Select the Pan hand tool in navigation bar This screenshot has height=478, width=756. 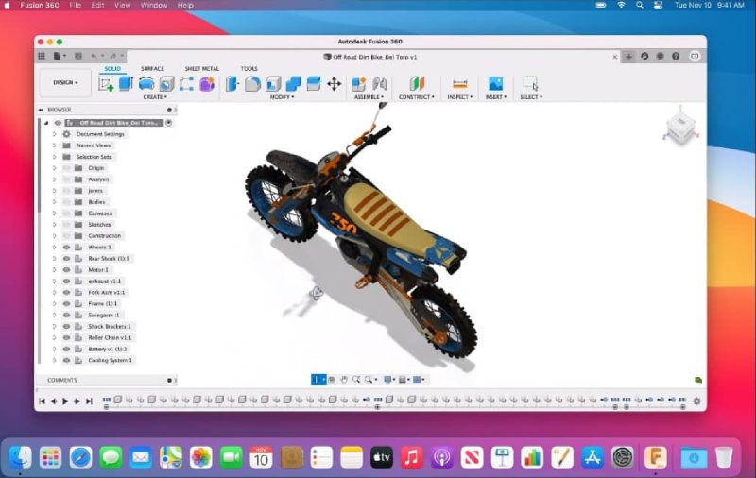pos(344,380)
